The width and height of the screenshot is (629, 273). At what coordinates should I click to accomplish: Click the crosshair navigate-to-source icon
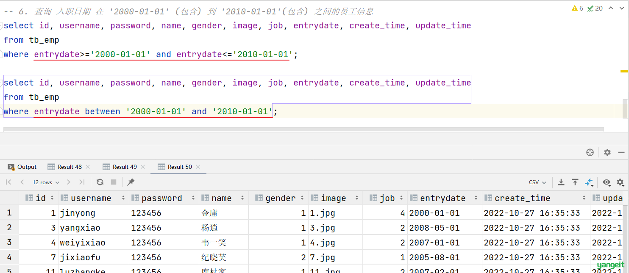click(590, 152)
